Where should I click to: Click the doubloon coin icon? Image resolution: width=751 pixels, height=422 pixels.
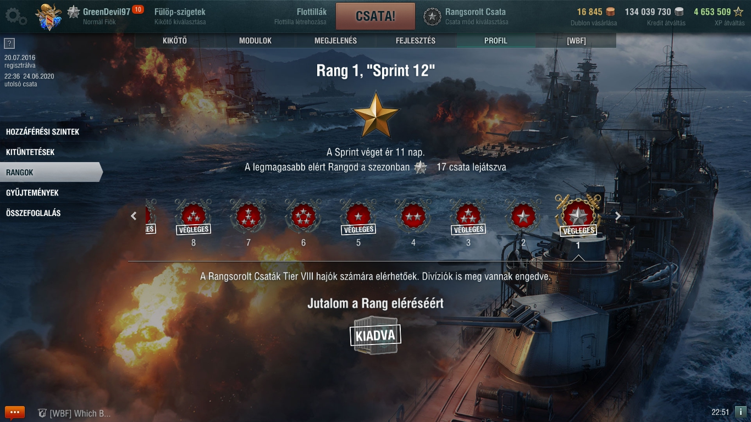pos(610,12)
